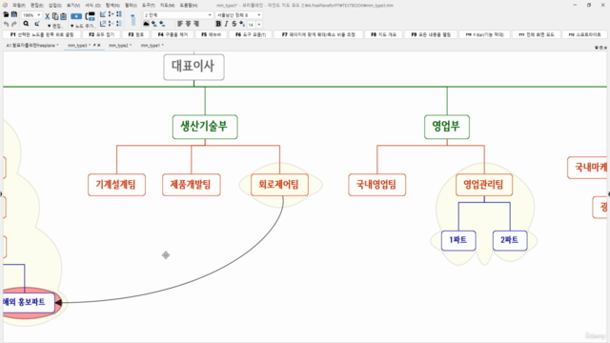Switch to the mm_type1 tab
The image size is (610, 343).
coord(152,46)
